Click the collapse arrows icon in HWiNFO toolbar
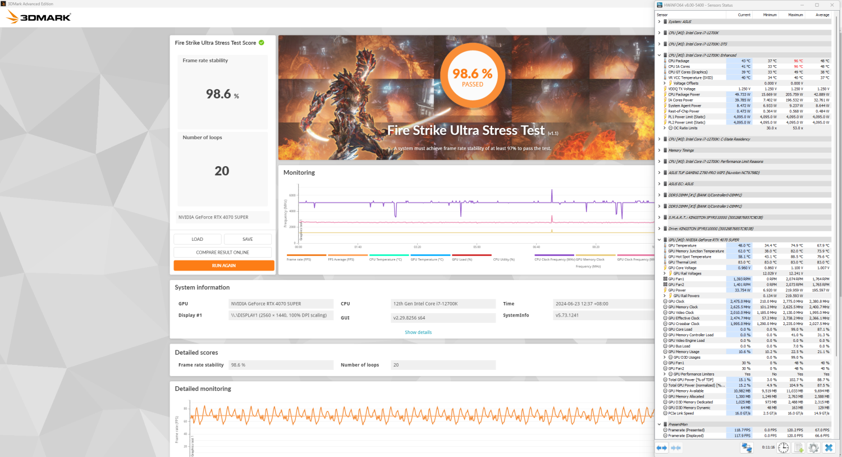This screenshot has width=842, height=457. tap(676, 447)
